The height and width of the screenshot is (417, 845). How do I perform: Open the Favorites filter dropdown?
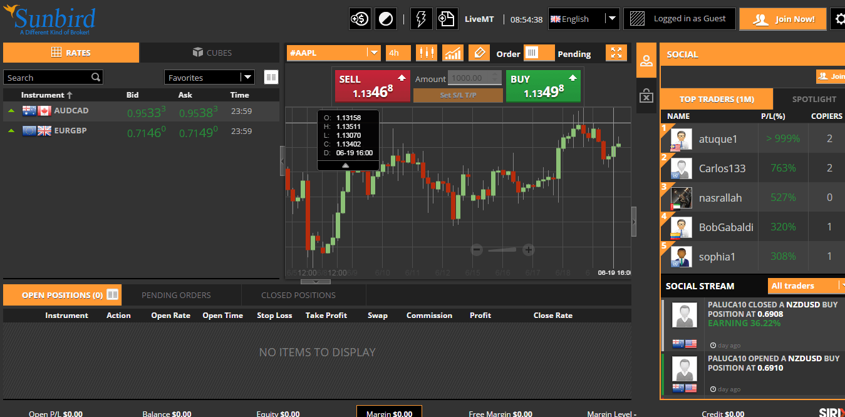(209, 77)
